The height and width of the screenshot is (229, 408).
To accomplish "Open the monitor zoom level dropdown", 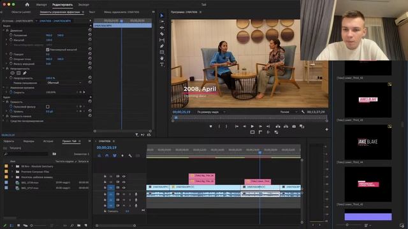I will click(x=211, y=112).
